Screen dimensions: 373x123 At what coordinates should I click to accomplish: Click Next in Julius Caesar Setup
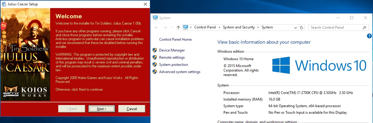coord(102,109)
